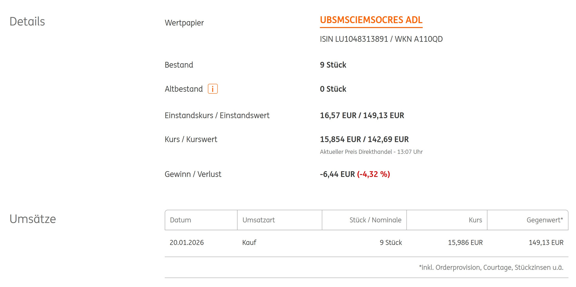Click the 15,854 EUR / 142,69 EUR value
Image resolution: width=576 pixels, height=287 pixels.
364,139
